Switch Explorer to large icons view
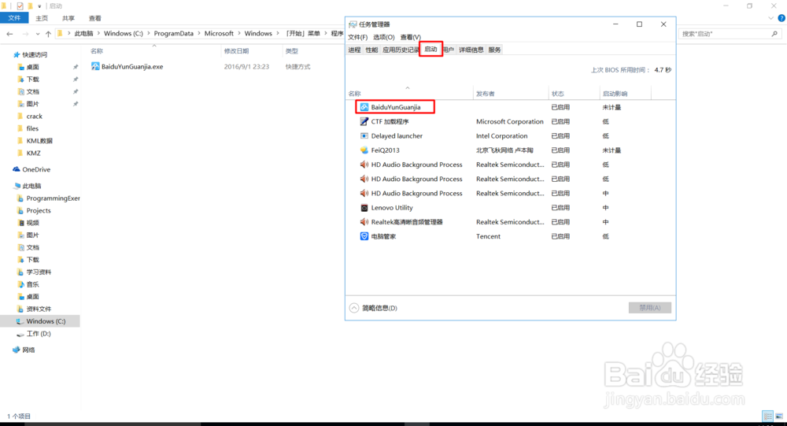The image size is (787, 426). click(779, 416)
